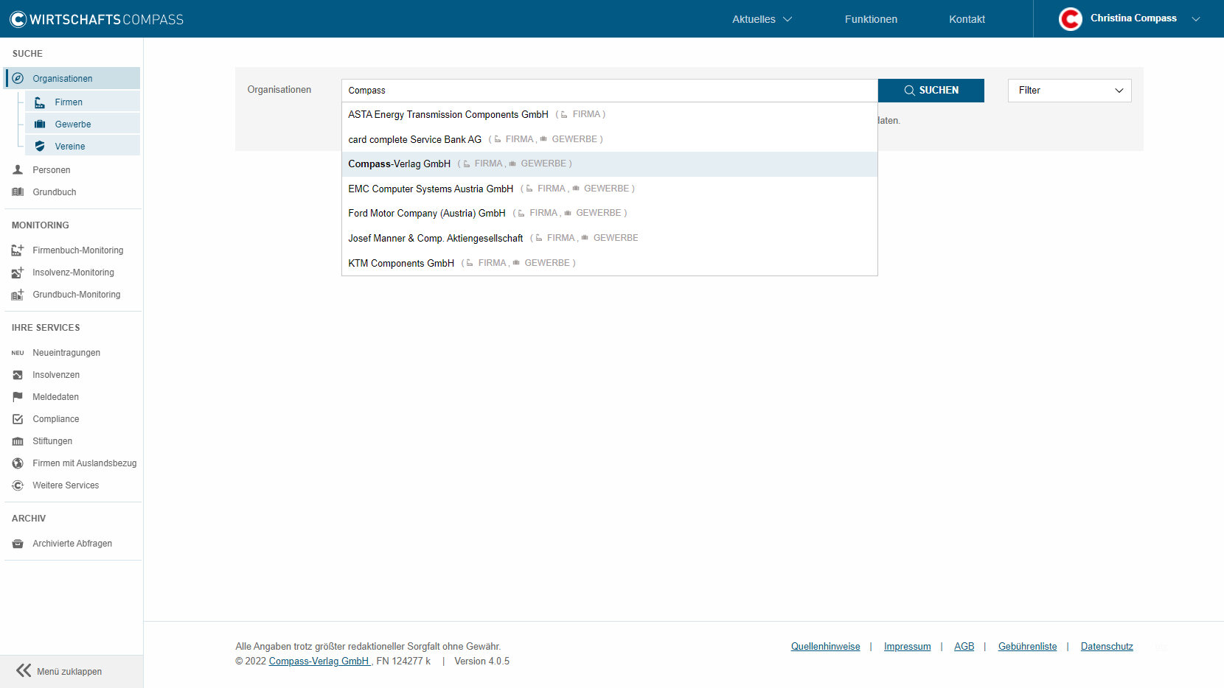Choose Compass-Verlag GmbH suggestion
1224x688 pixels.
point(610,164)
